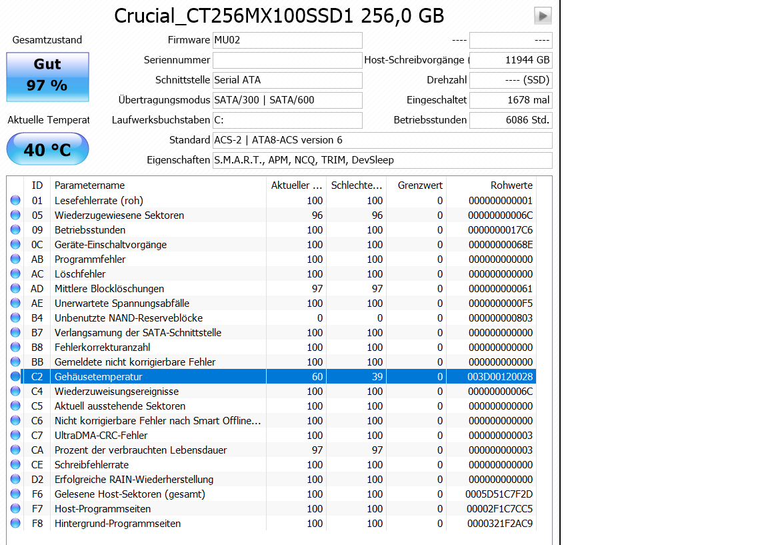Click the 40 °C temperature button

tap(47, 149)
